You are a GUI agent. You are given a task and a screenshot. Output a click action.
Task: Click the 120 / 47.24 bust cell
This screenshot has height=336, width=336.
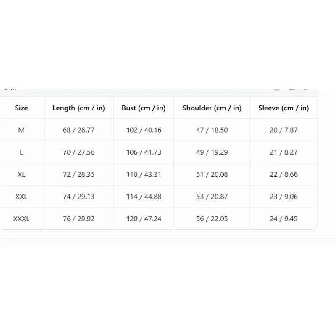(144, 219)
